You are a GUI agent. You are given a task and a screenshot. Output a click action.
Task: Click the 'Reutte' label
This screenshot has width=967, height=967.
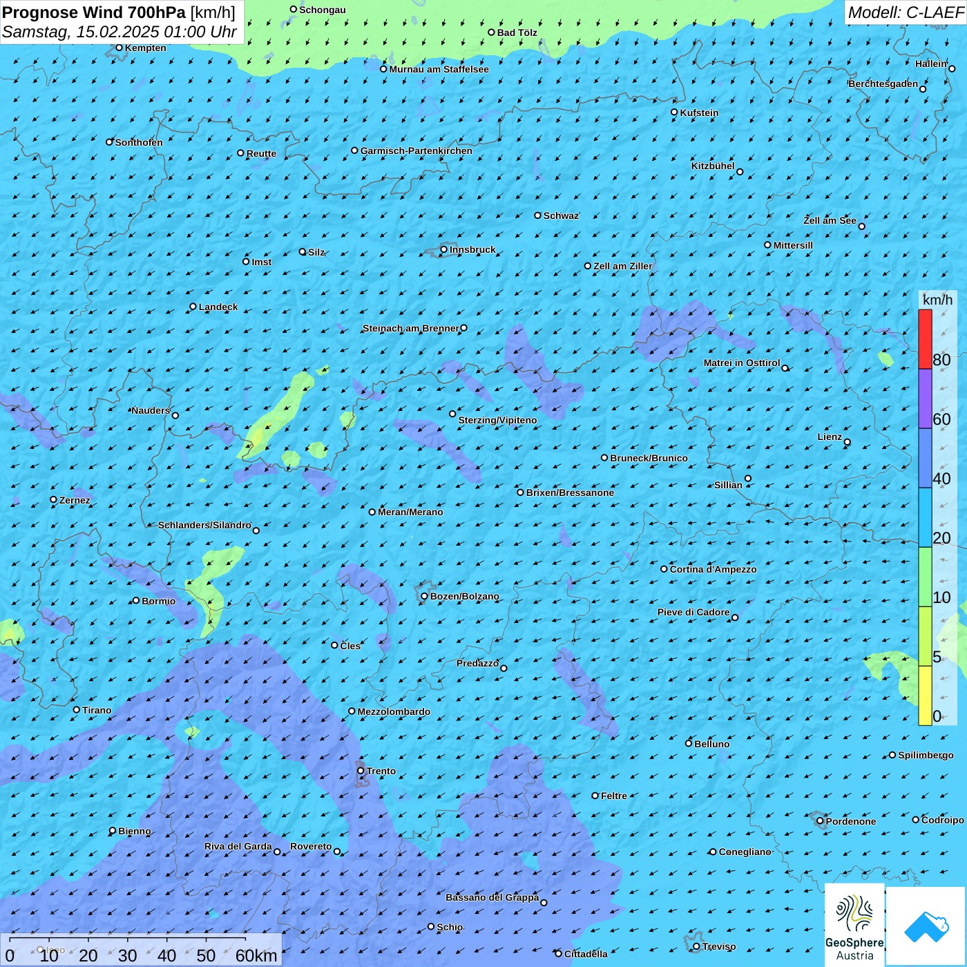261,153
